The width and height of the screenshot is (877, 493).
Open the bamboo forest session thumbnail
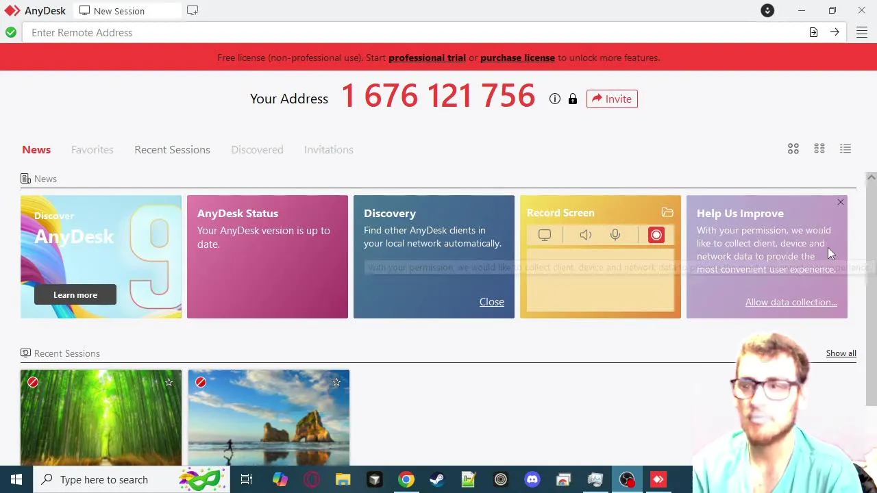click(101, 418)
